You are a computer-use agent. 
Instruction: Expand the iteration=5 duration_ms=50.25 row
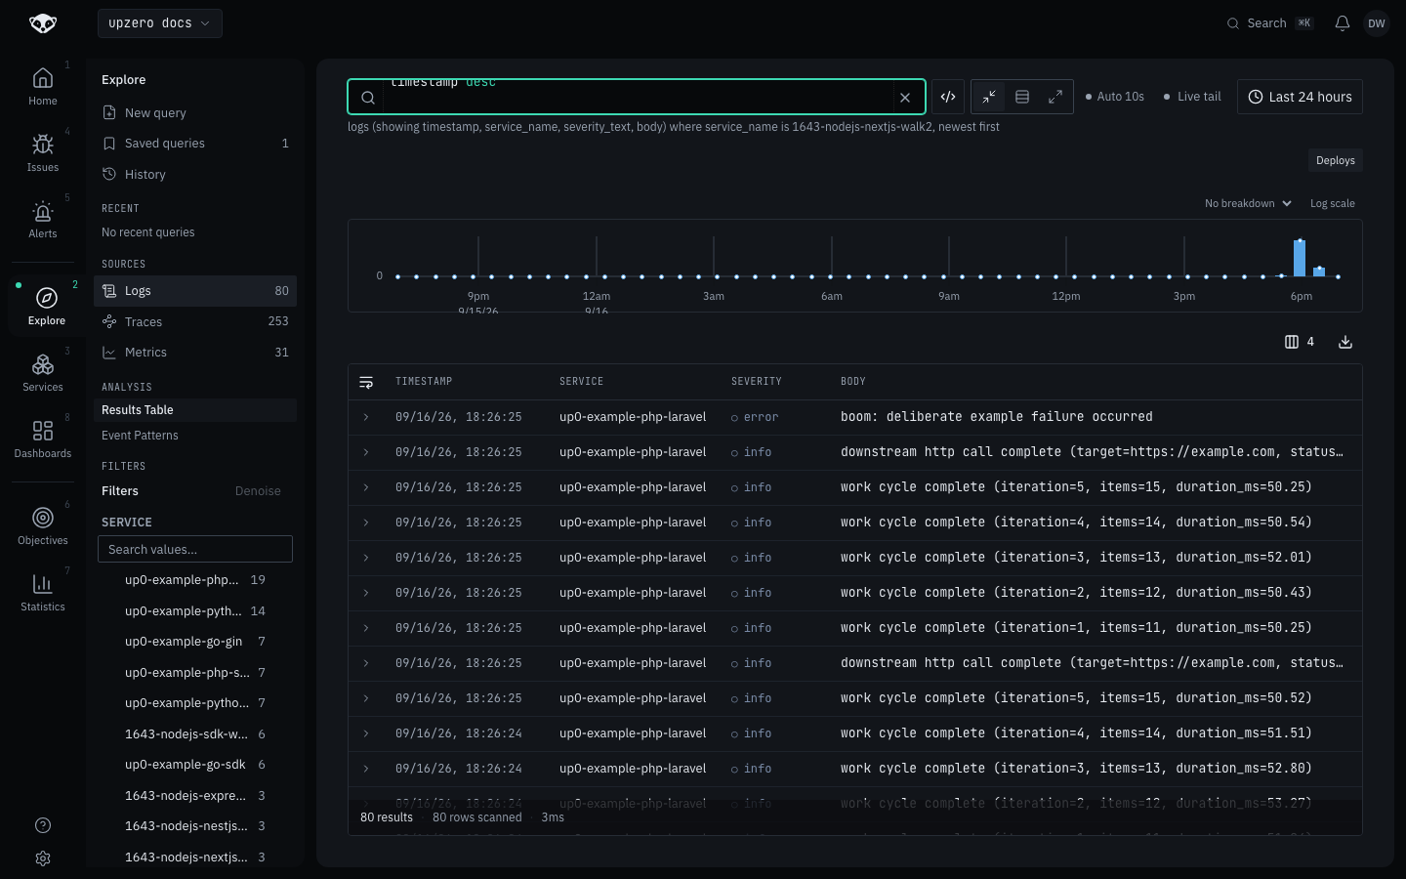[x=366, y=487]
